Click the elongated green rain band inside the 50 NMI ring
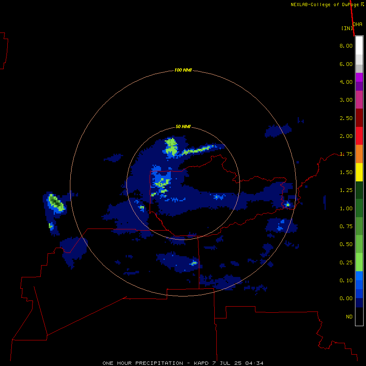366x366 pixels. [198, 150]
